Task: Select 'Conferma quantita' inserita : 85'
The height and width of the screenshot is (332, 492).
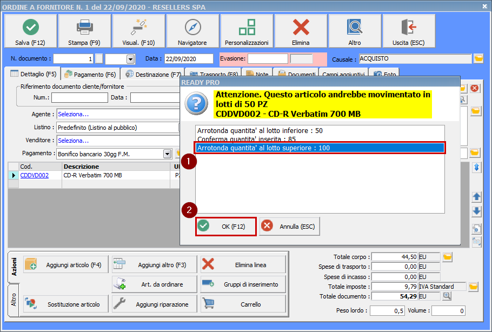Action: [320, 139]
